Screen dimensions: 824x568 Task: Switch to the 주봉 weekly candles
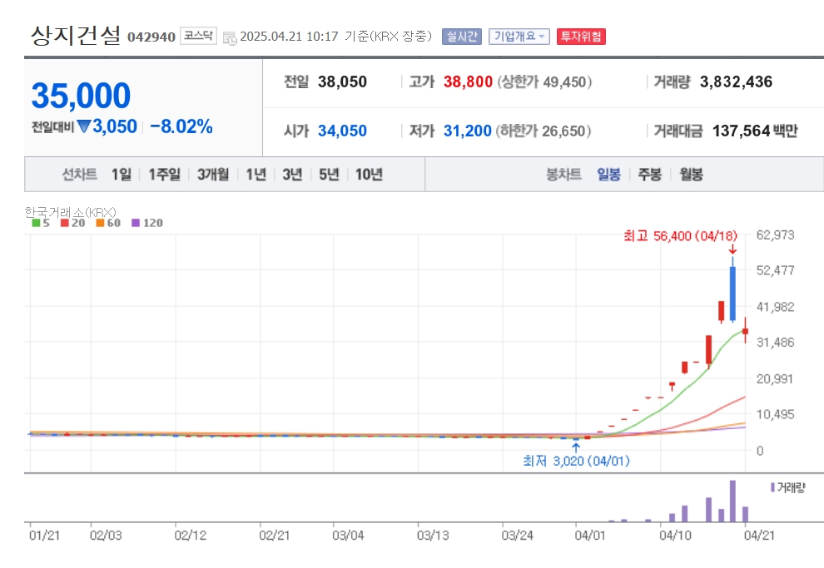(650, 175)
